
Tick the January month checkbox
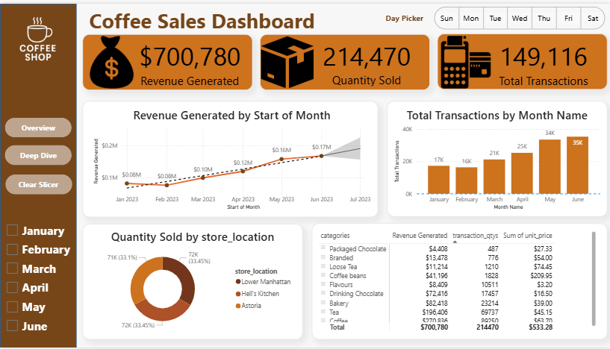pos(12,231)
